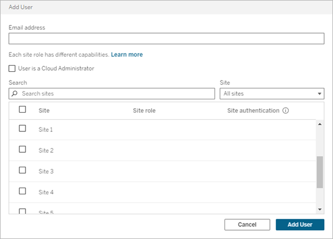Click the Site role column header
The width and height of the screenshot is (333, 239).
(144, 110)
